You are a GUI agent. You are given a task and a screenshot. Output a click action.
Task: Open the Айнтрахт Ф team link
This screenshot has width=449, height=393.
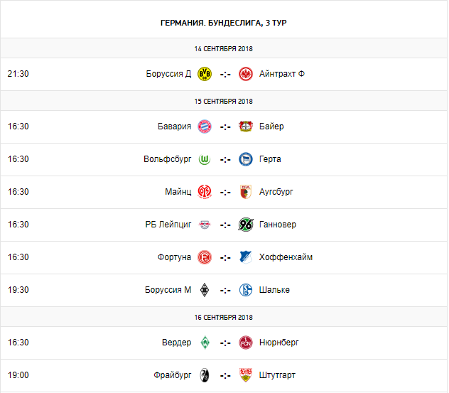(x=282, y=74)
